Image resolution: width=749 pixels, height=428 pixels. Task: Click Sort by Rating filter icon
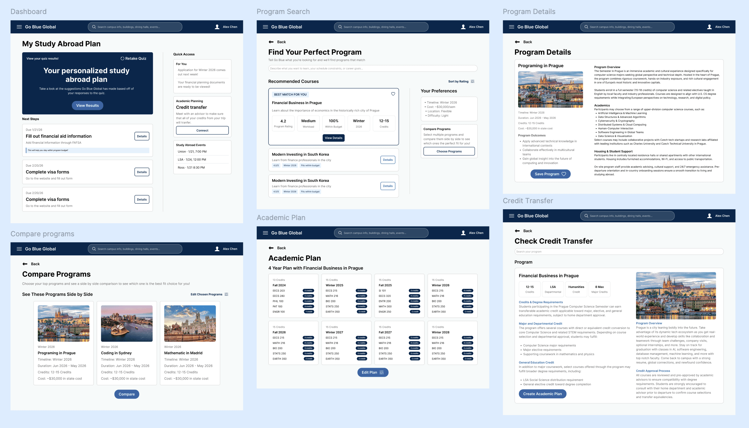coord(473,82)
